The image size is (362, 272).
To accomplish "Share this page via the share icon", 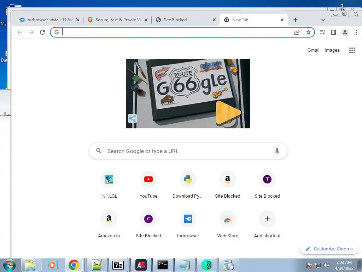I will click(297, 32).
